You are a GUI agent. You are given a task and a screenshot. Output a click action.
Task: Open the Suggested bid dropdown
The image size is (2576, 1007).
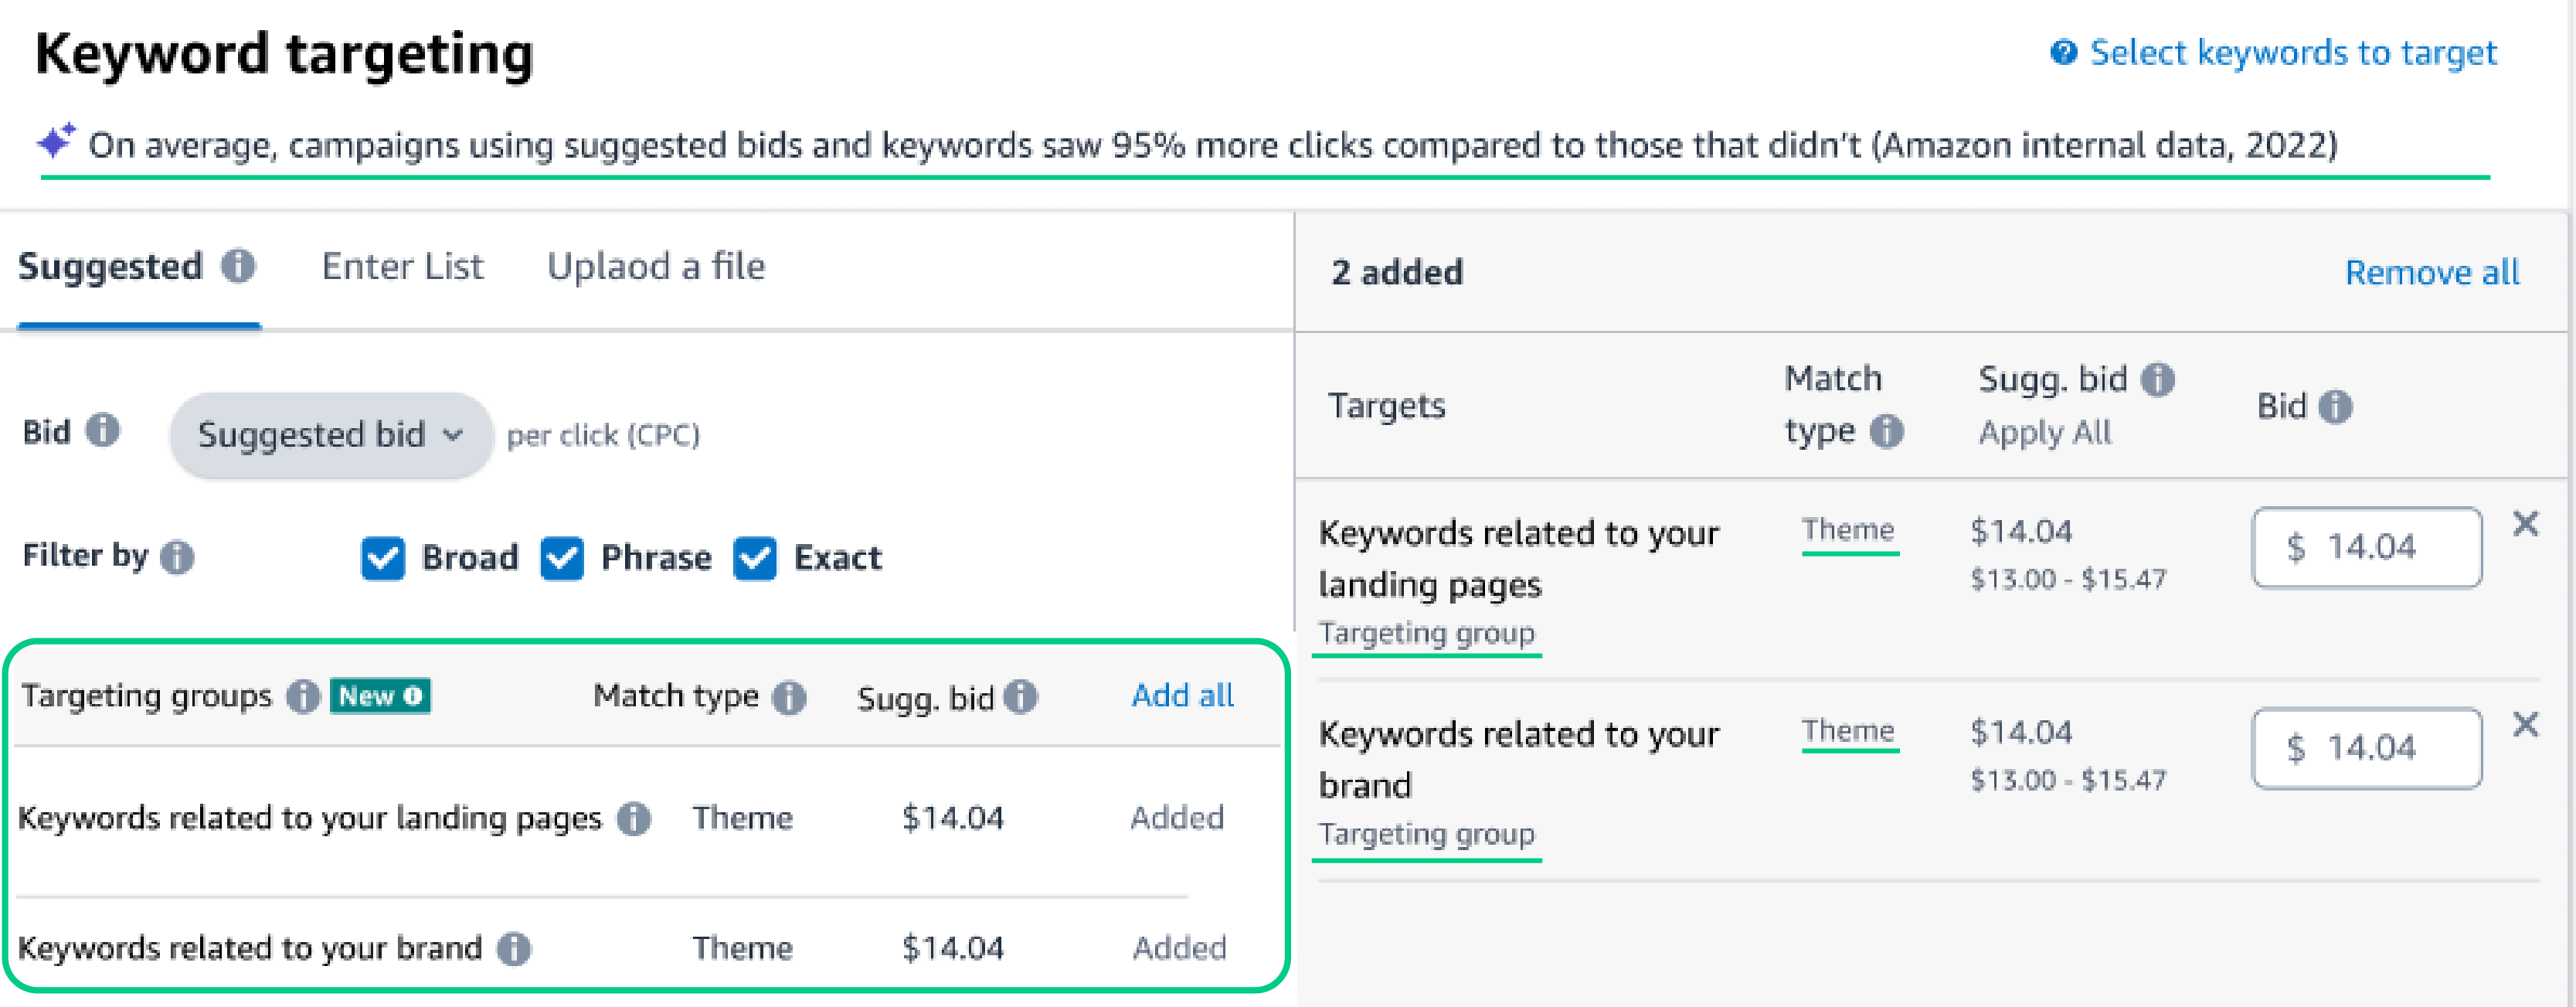point(330,435)
